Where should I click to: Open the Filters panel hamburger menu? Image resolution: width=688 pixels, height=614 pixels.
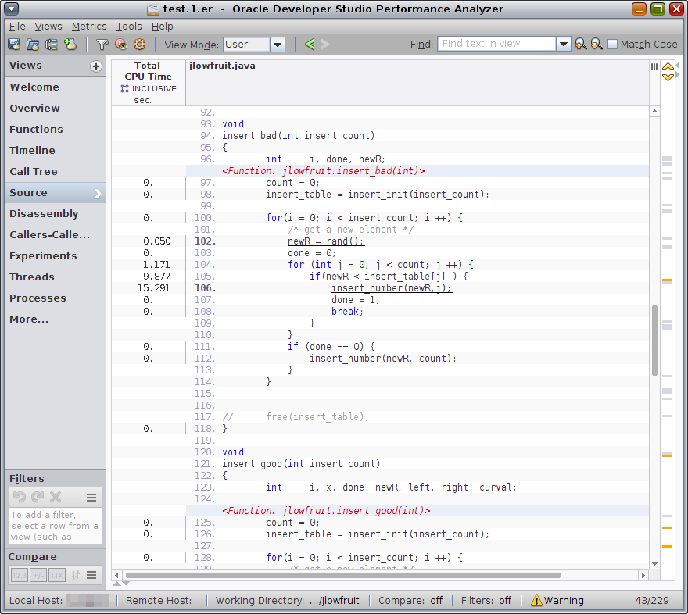click(91, 497)
